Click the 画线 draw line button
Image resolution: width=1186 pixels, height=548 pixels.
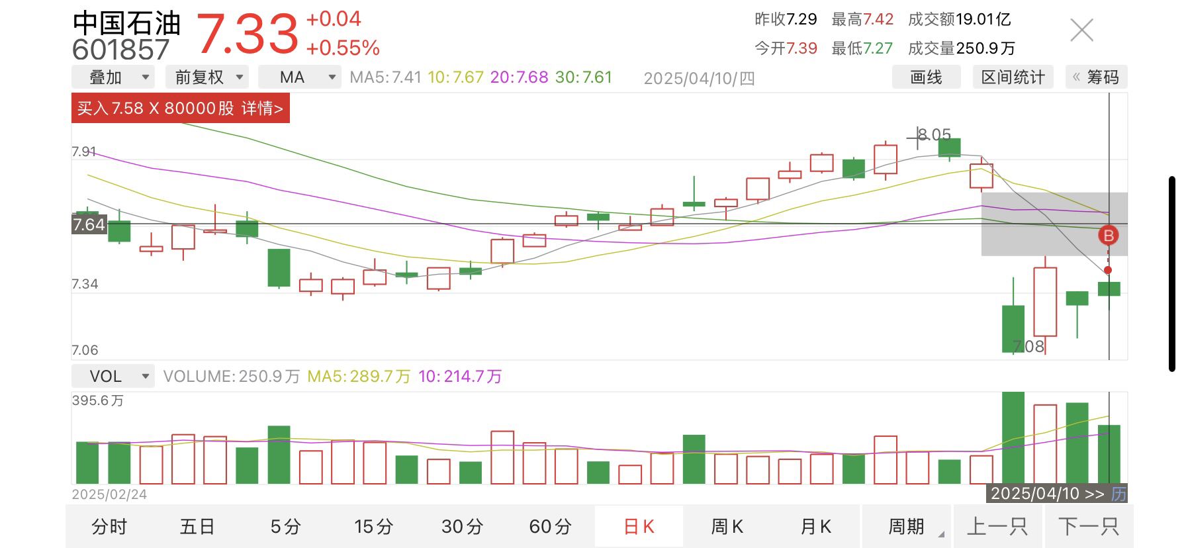coord(926,77)
